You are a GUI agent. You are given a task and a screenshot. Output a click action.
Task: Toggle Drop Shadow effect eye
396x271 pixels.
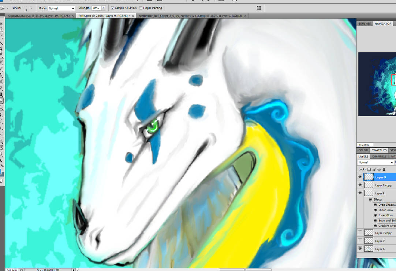pyautogui.click(x=375, y=205)
